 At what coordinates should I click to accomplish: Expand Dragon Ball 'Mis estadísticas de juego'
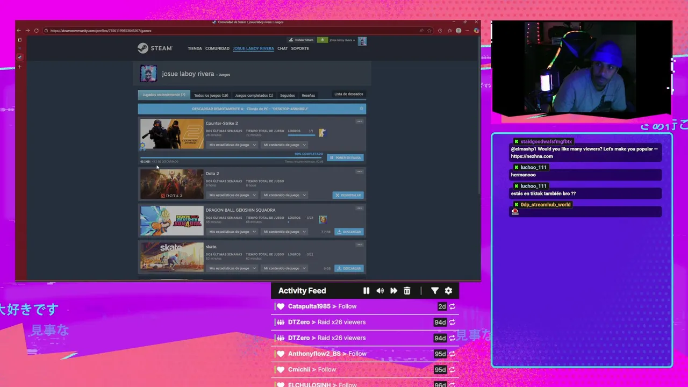click(232, 232)
